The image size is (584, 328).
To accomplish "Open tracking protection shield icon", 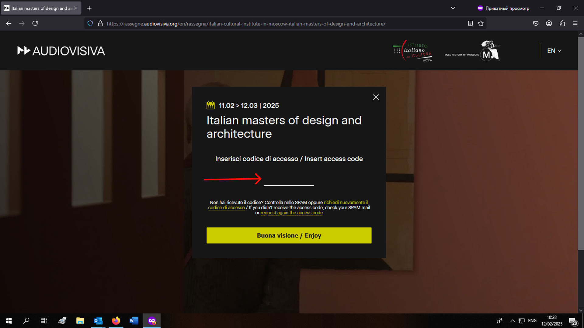I will click(x=90, y=24).
